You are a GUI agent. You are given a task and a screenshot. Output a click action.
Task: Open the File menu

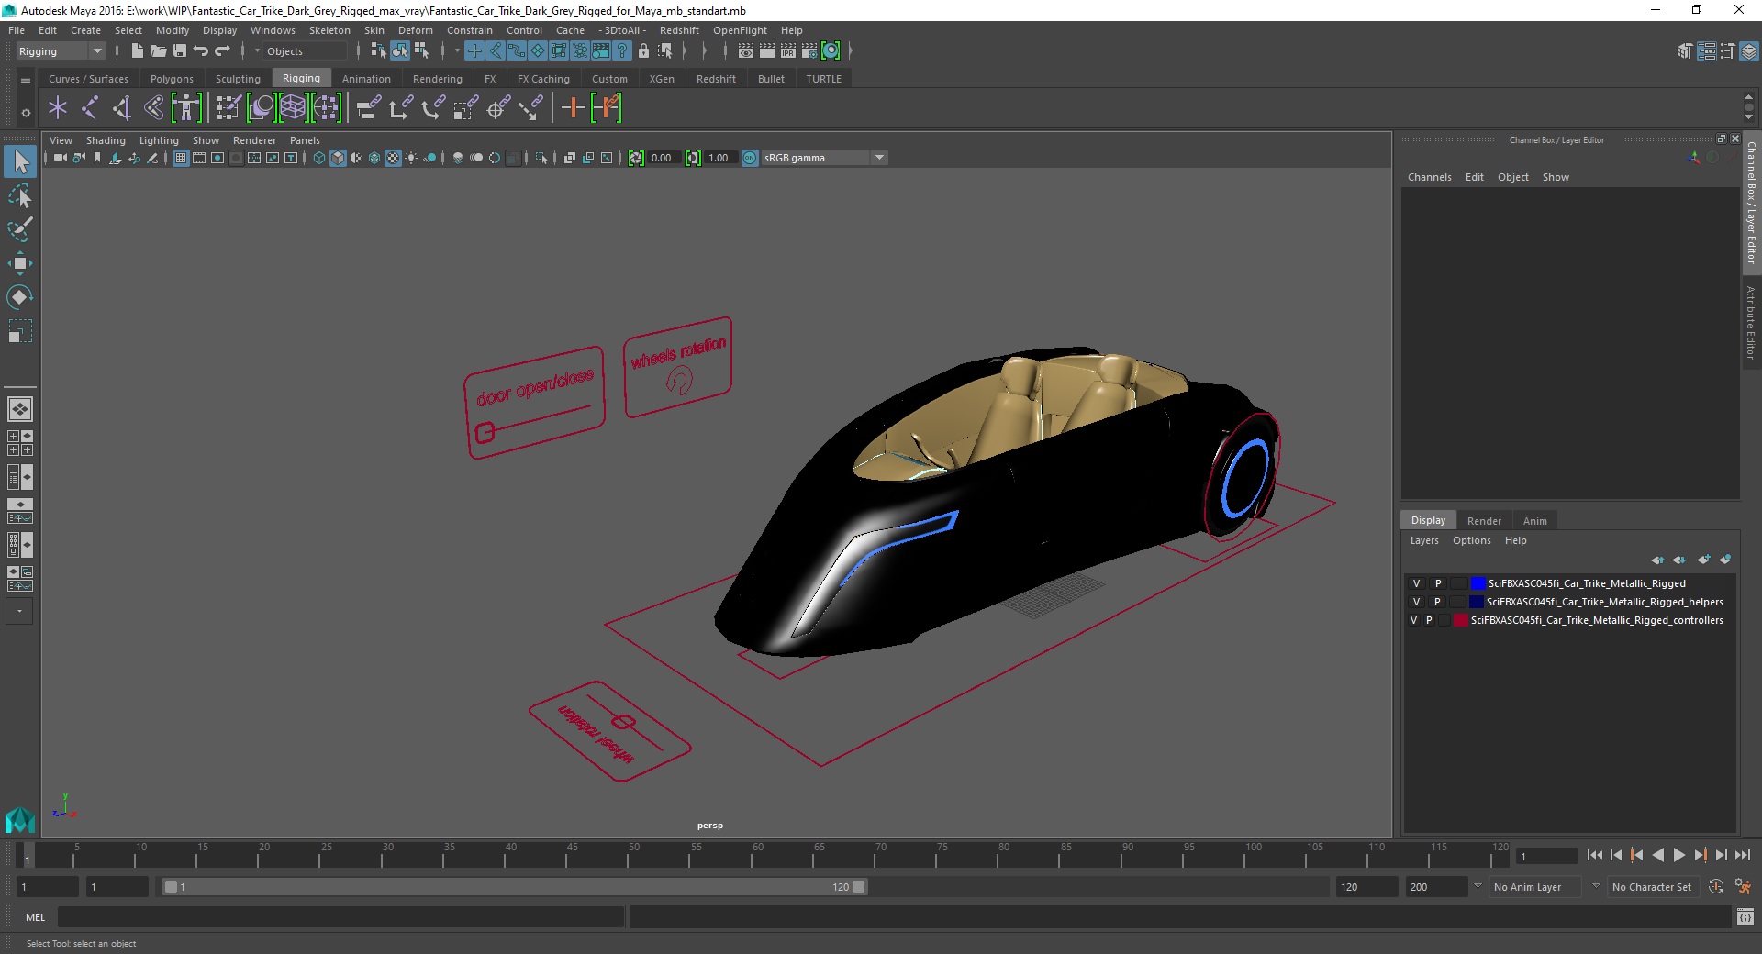[17, 30]
